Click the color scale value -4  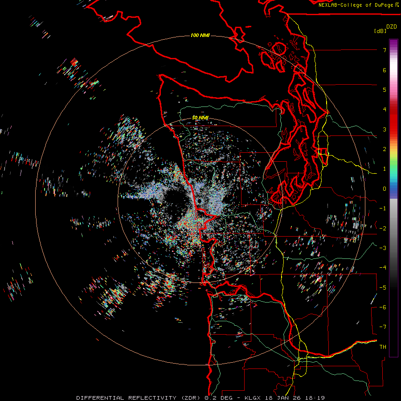pyautogui.click(x=383, y=268)
